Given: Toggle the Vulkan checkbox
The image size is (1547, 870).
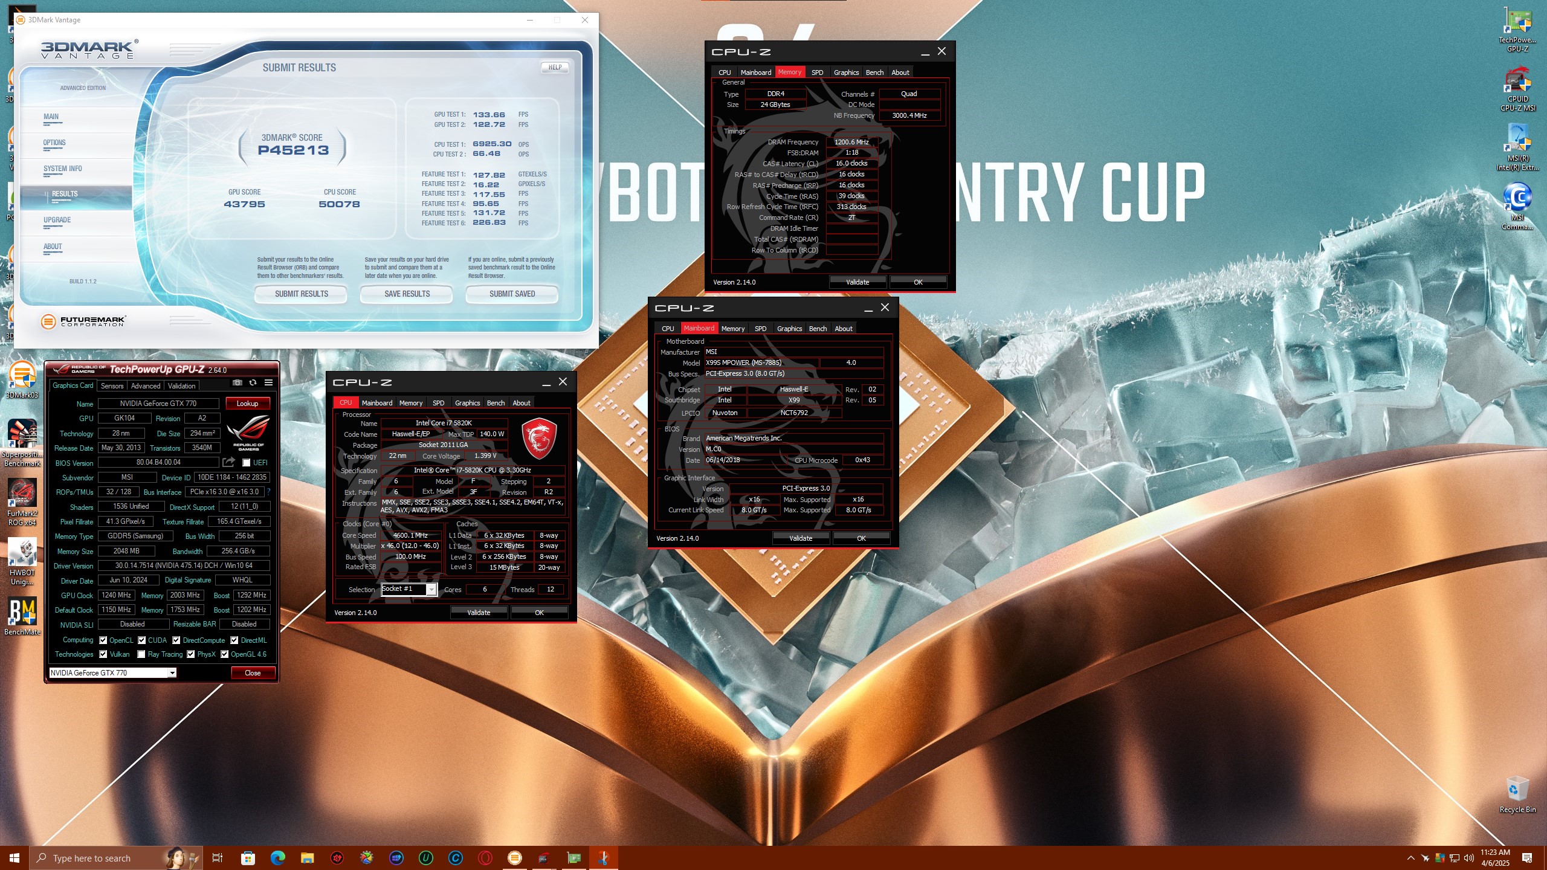Looking at the screenshot, I should click(103, 654).
